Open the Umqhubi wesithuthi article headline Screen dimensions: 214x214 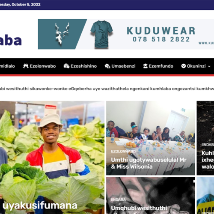coord(139,208)
